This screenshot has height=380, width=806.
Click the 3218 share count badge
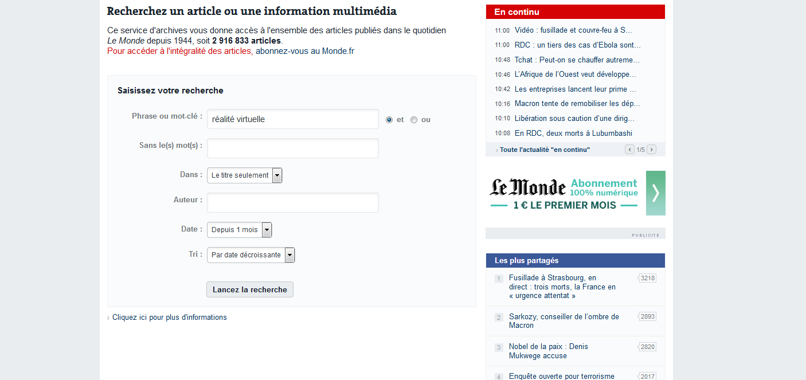pos(647,278)
